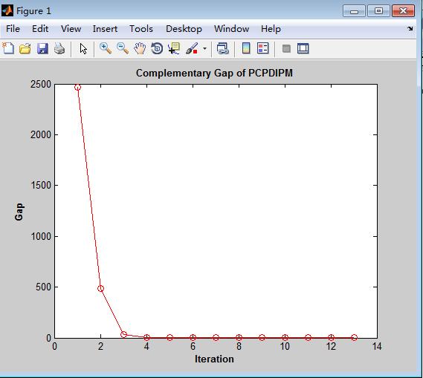Viewport: 423px width, 378px height.
Task: Open a file with the folder icon
Action: coord(25,49)
